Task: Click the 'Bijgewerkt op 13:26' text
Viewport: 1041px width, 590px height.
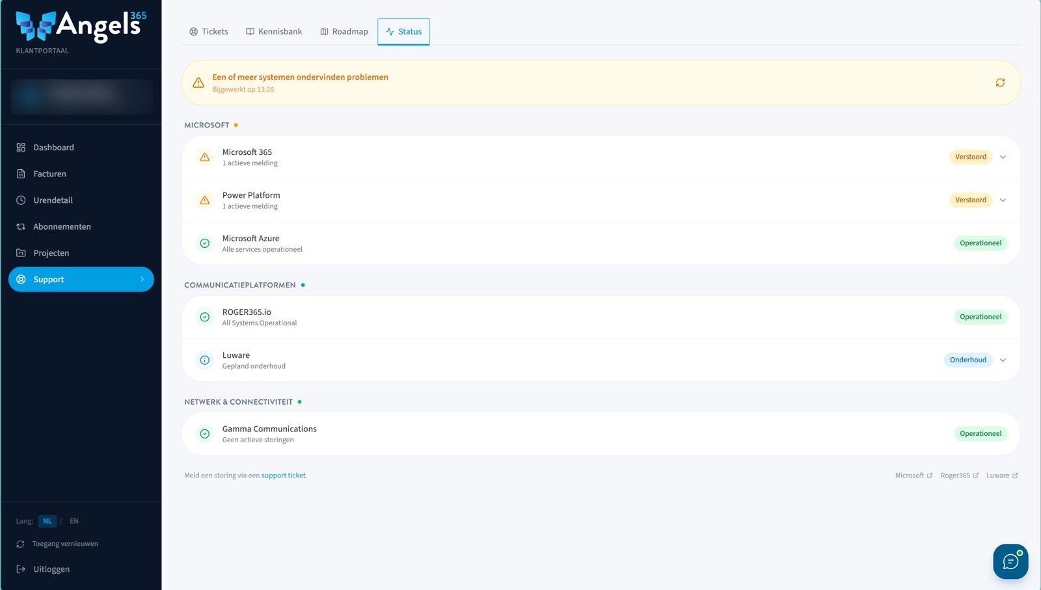Action: 243,90
